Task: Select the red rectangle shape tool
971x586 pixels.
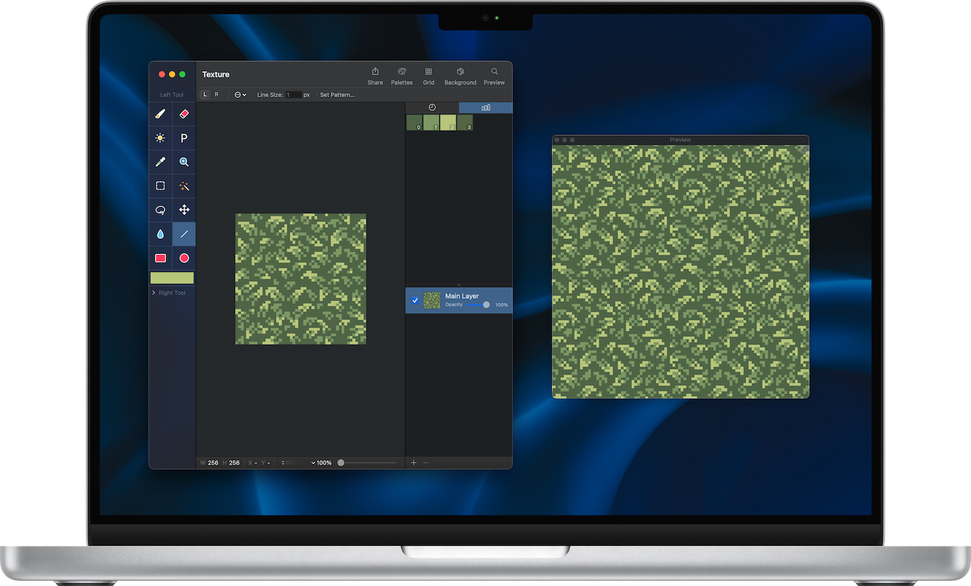Action: point(160,258)
